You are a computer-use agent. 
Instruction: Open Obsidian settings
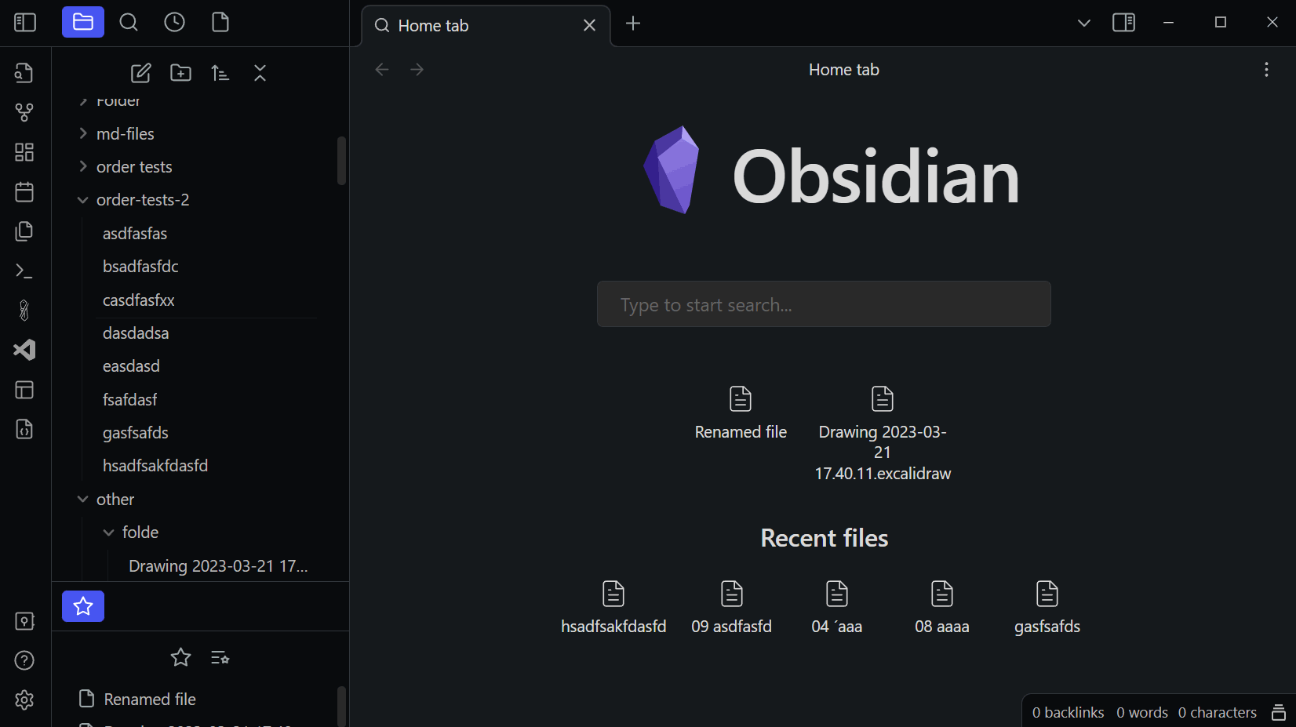pos(24,700)
